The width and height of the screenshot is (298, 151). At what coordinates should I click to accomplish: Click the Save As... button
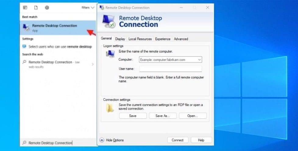point(163,116)
